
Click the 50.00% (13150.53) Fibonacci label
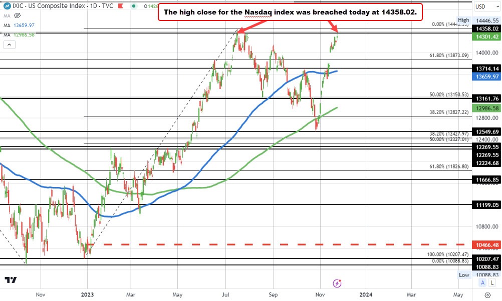449,94
